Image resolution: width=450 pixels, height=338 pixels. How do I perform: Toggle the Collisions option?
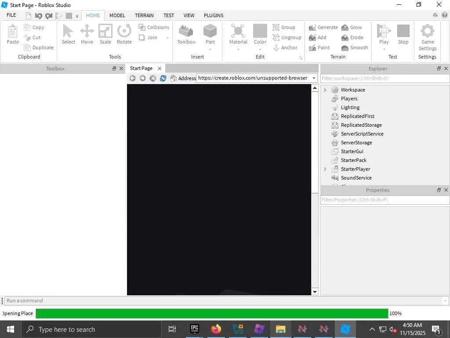click(x=154, y=27)
